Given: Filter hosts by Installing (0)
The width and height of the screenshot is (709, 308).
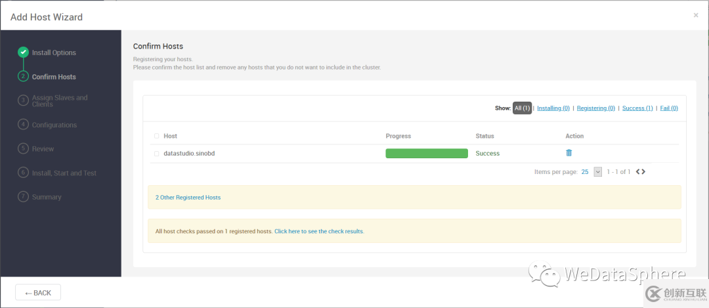Looking at the screenshot, I should tap(553, 108).
